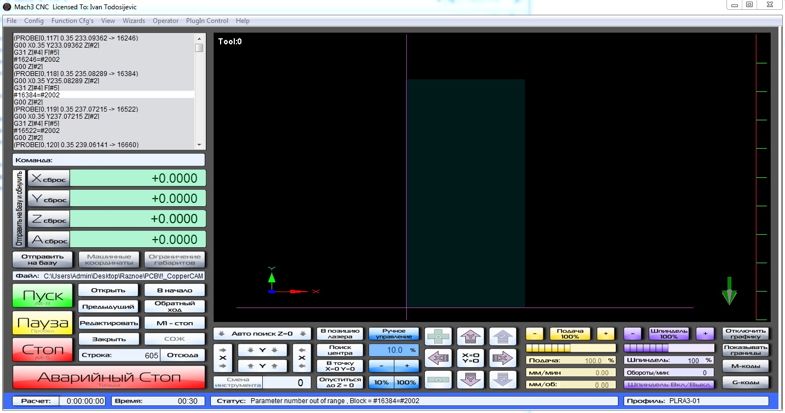Toggle СОЖ coolant
The image size is (785, 413).
tap(174, 339)
